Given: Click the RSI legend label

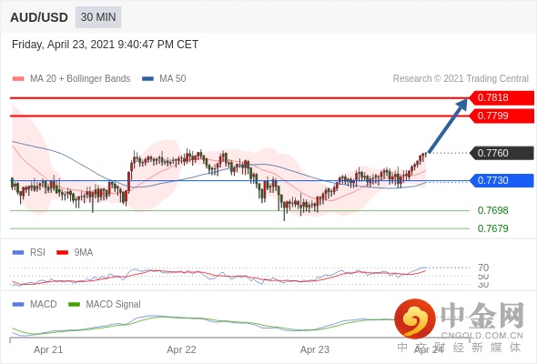Looking at the screenshot, I should point(37,253).
